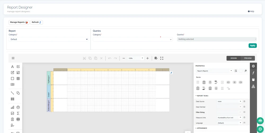Select the Panel control tool

[12, 78]
